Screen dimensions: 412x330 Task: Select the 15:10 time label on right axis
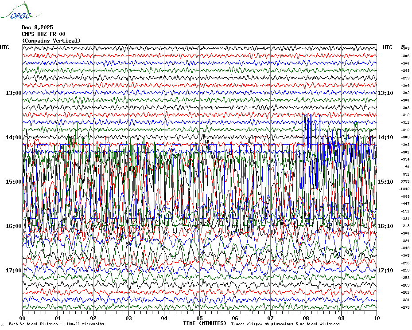[385, 182]
